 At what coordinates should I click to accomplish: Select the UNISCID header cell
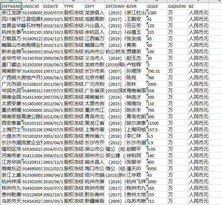coord(32,6)
